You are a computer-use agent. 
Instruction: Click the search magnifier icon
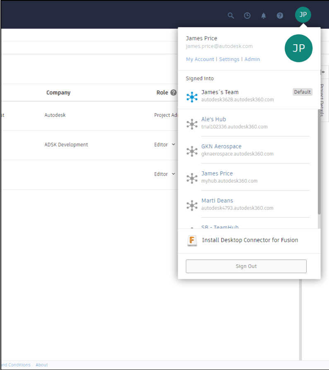[231, 16]
